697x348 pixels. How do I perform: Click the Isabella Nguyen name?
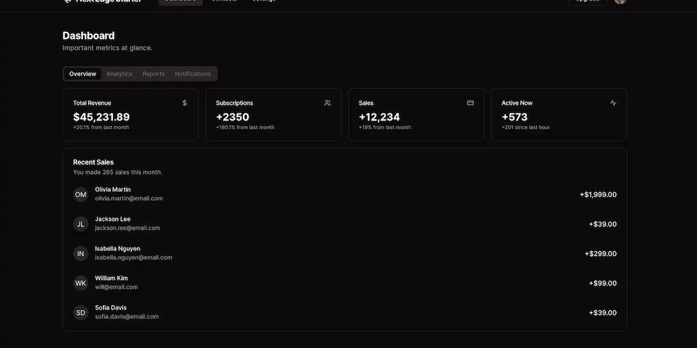[x=118, y=249]
